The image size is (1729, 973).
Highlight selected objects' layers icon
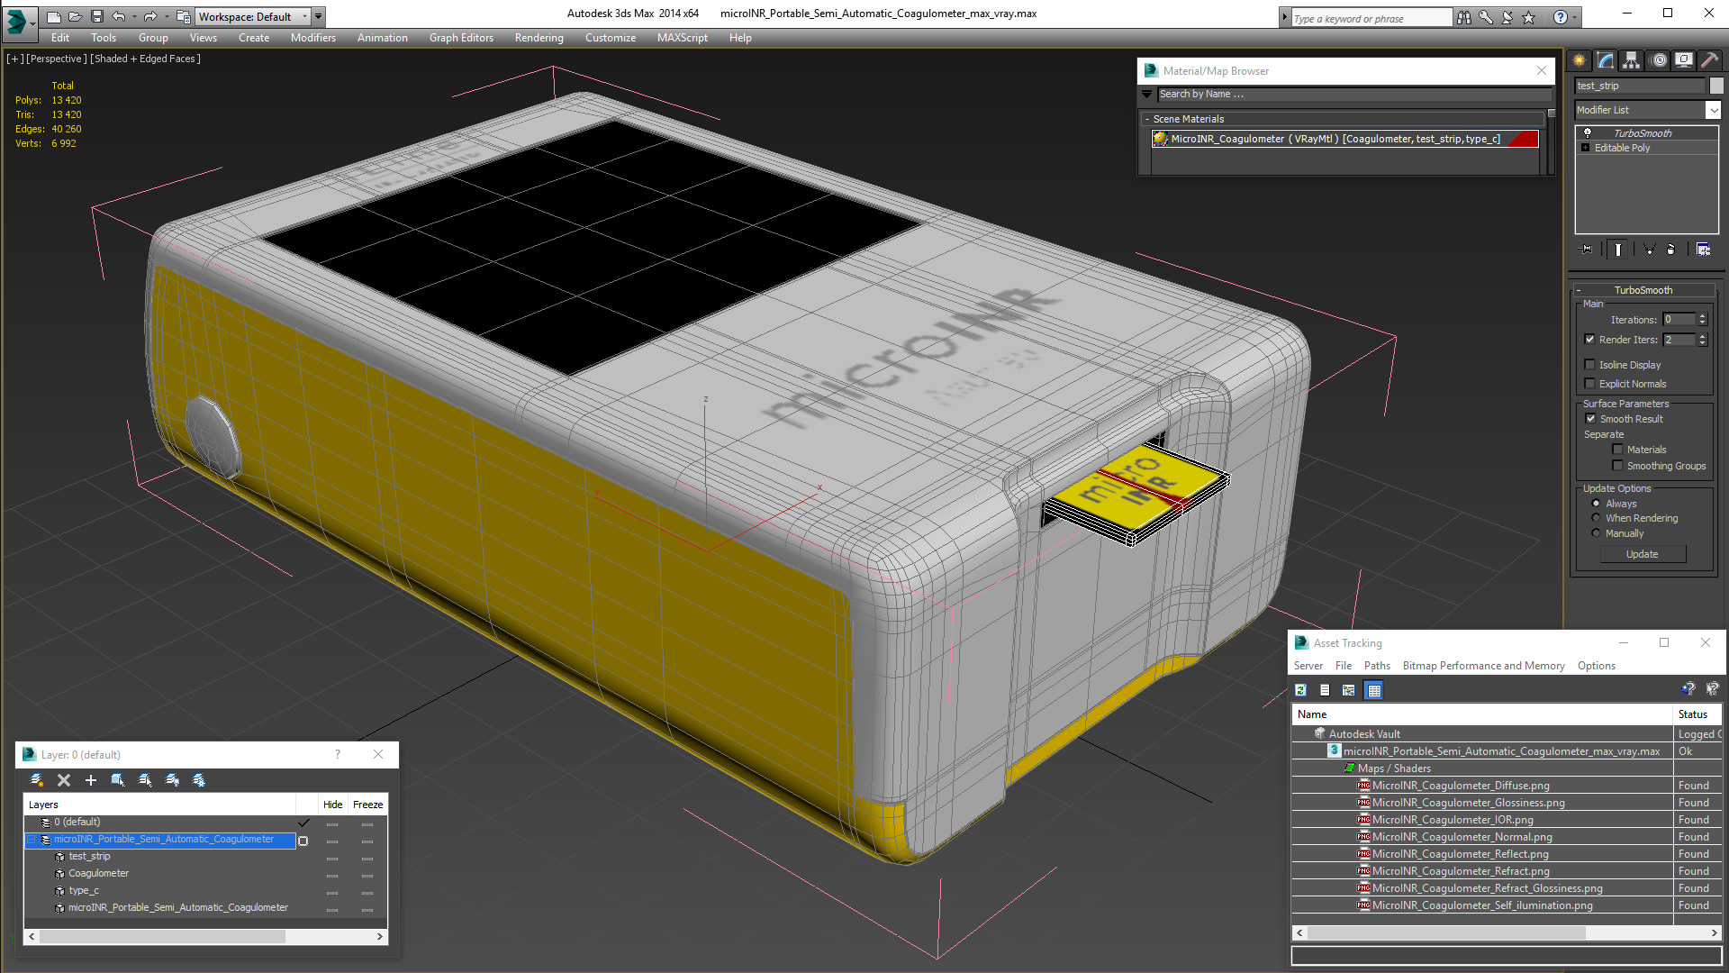coord(145,780)
